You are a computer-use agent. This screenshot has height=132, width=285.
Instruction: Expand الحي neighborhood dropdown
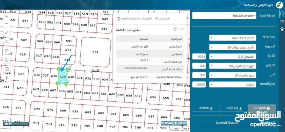pyautogui.click(x=233, y=75)
